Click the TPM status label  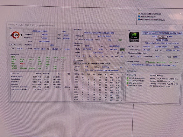tap(170, 62)
